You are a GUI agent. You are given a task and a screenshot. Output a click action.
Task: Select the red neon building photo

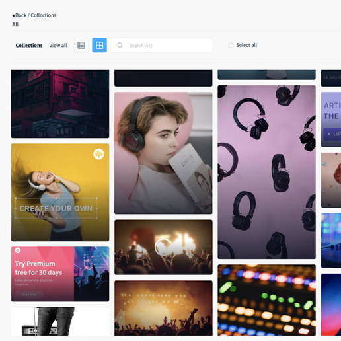[x=60, y=104]
